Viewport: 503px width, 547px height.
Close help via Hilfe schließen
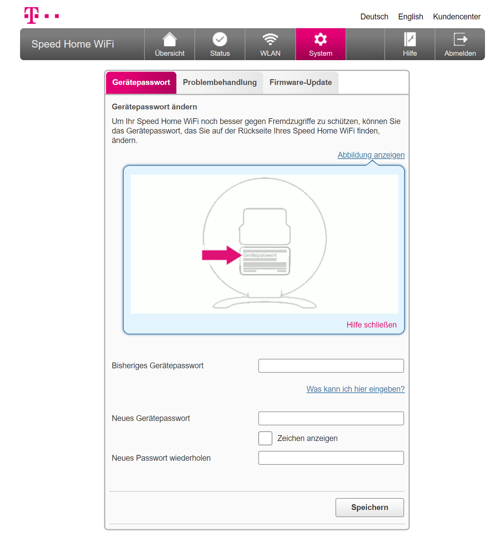coord(371,325)
